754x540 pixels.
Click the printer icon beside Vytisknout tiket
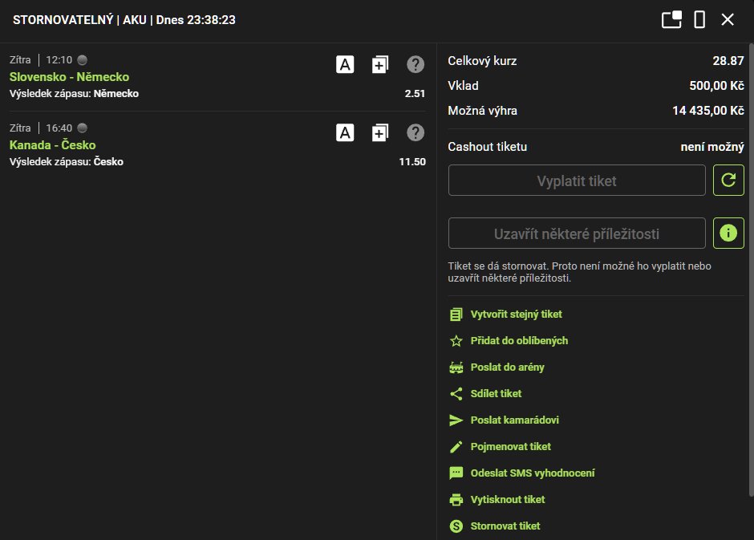(456, 500)
